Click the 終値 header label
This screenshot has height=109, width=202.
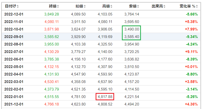53,6
